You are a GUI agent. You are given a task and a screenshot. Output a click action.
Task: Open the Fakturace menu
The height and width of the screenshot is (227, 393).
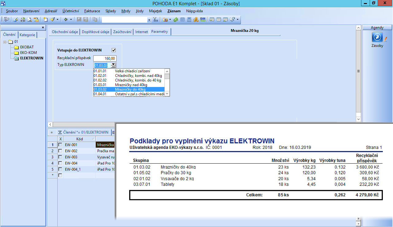(92, 11)
